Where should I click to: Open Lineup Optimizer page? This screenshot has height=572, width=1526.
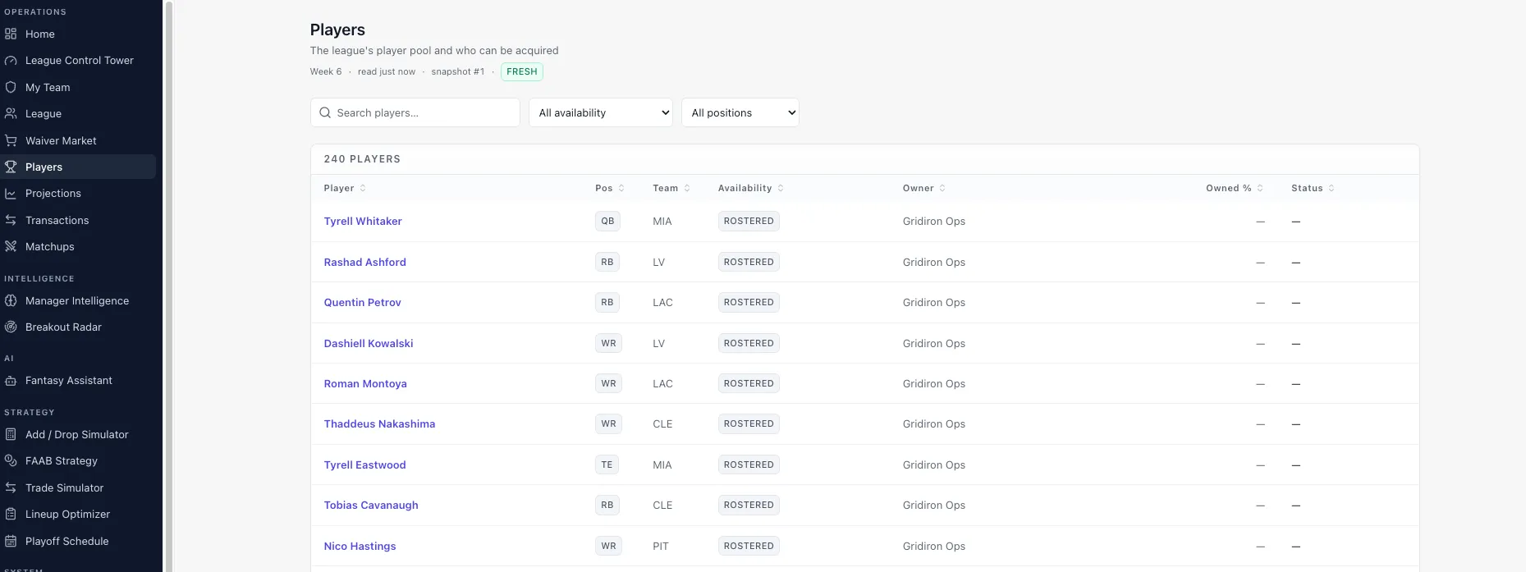[x=78, y=514]
